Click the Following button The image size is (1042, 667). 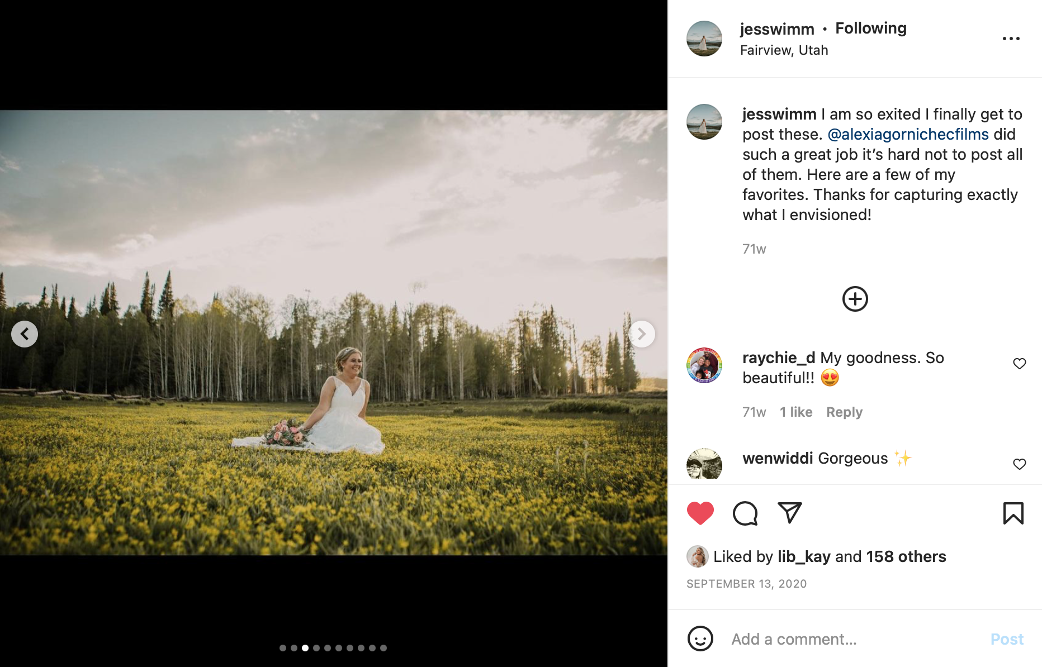870,28
